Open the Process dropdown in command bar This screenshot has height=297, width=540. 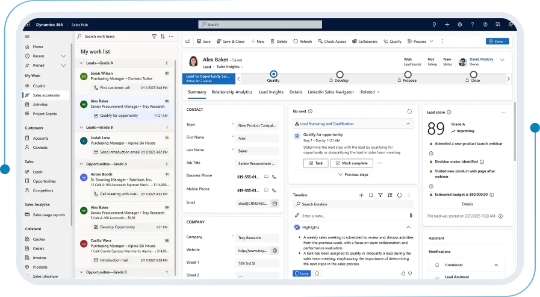(420, 42)
